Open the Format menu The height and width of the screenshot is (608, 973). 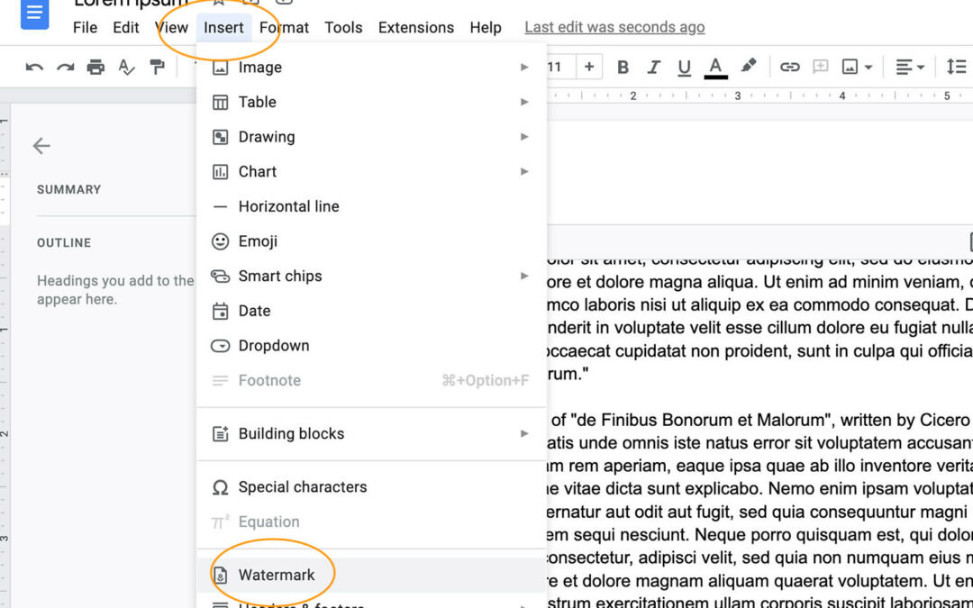point(284,27)
